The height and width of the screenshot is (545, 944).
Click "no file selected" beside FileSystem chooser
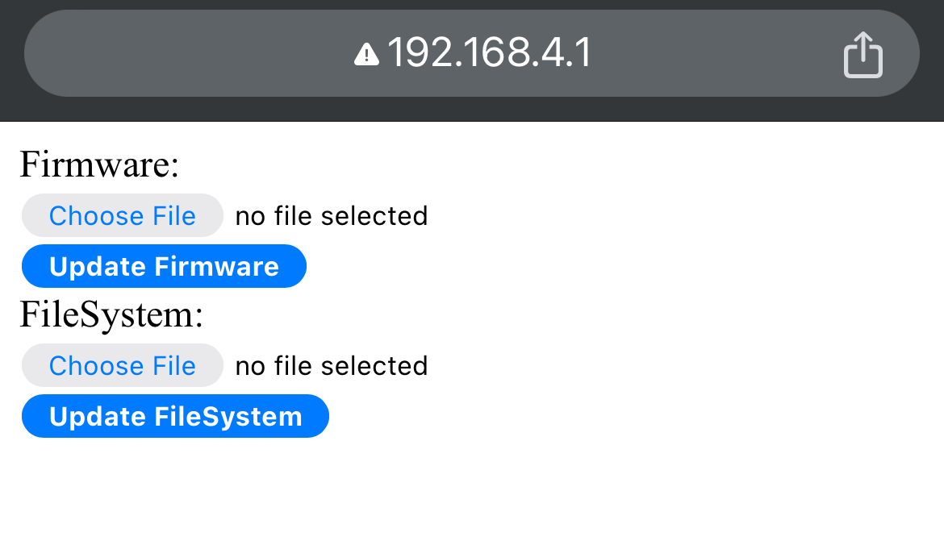point(331,366)
